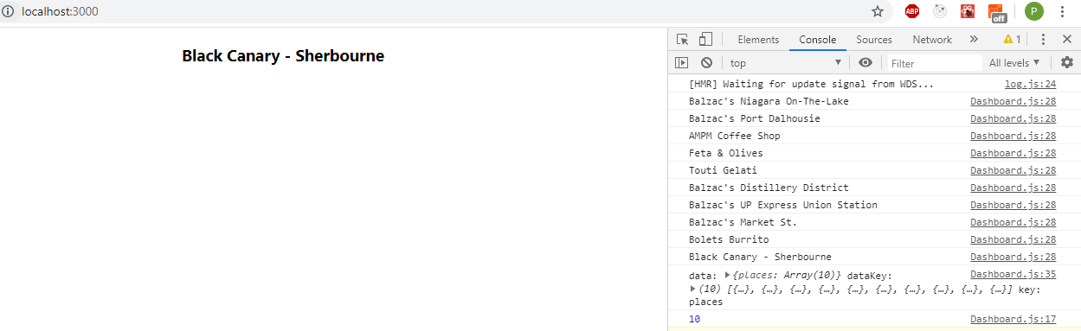
Task: View site information for localhost:3000
Action: pyautogui.click(x=8, y=11)
